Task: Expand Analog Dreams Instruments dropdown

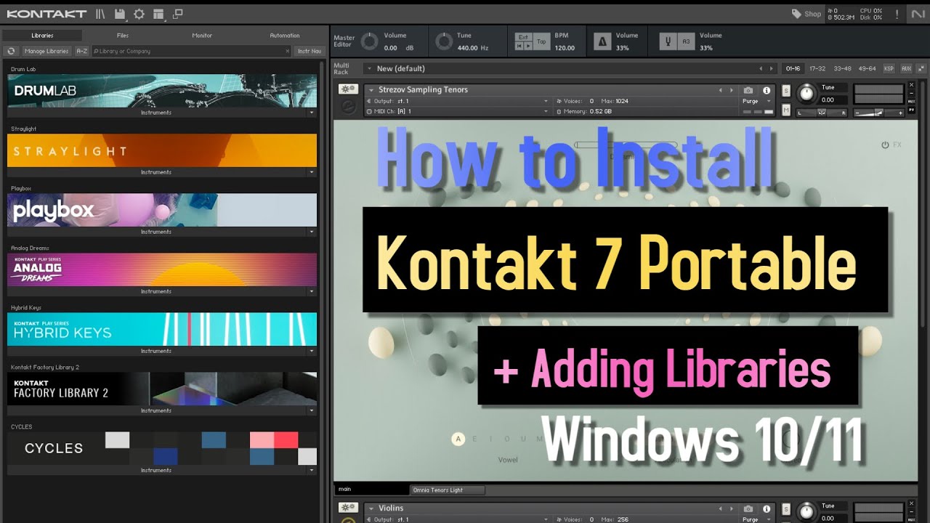Action: 312,291
